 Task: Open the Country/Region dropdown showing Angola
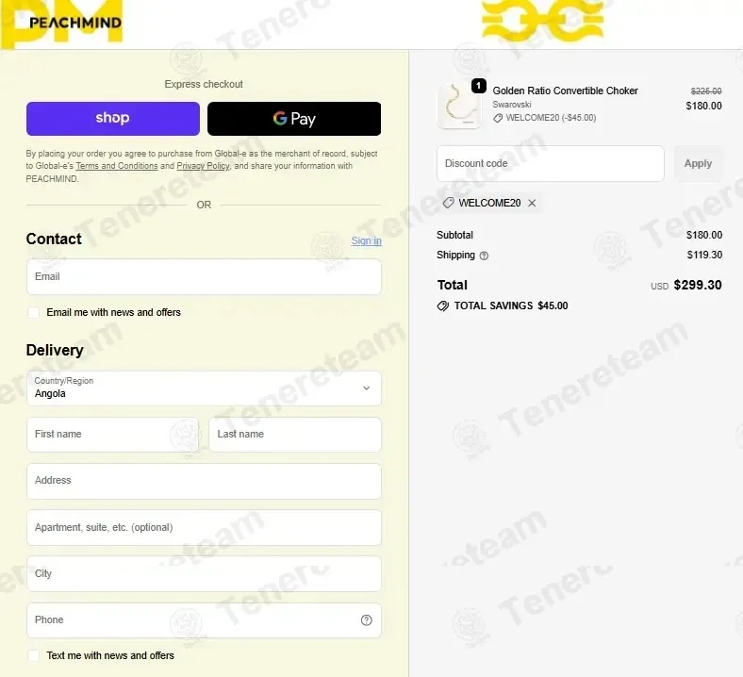pos(204,388)
